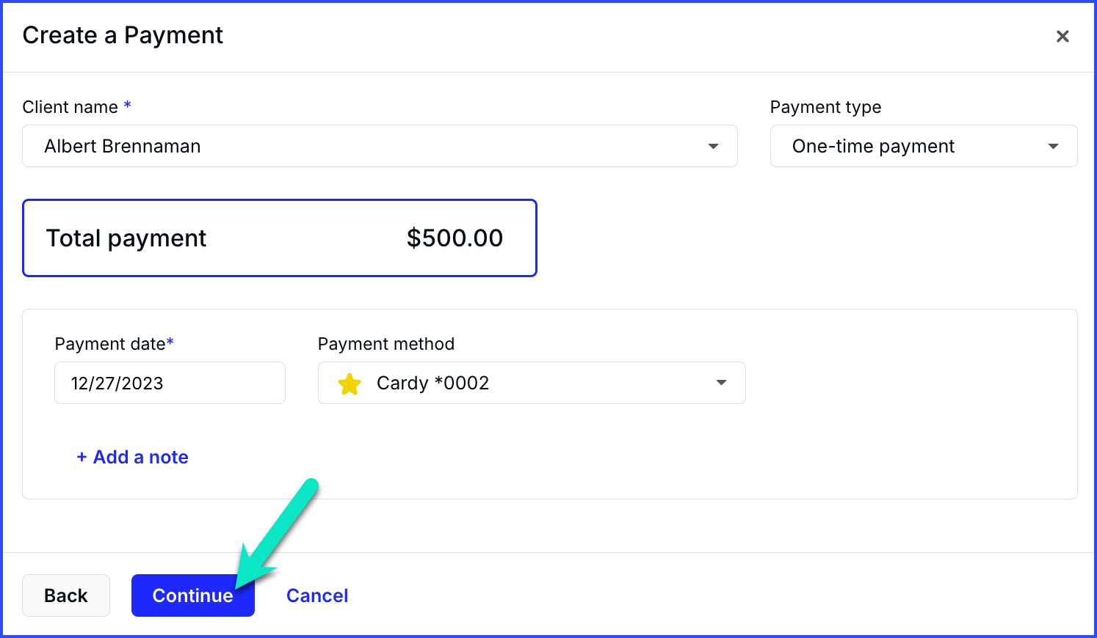The width and height of the screenshot is (1097, 638).
Task: Click the yellow star default card icon
Action: (350, 384)
